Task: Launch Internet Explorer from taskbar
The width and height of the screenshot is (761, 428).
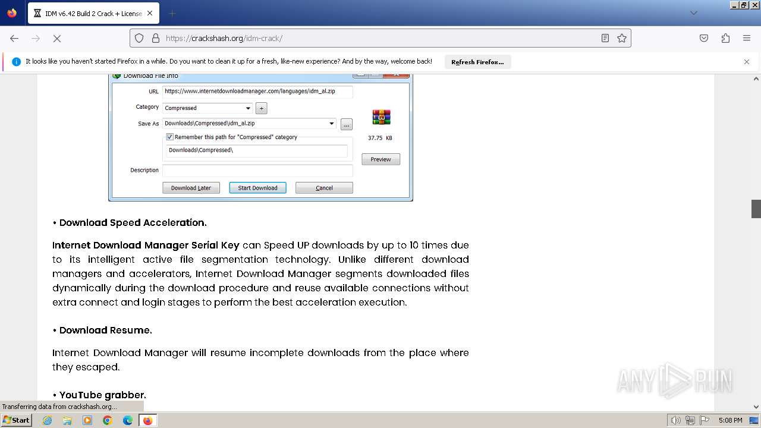Action: pyautogui.click(x=47, y=420)
